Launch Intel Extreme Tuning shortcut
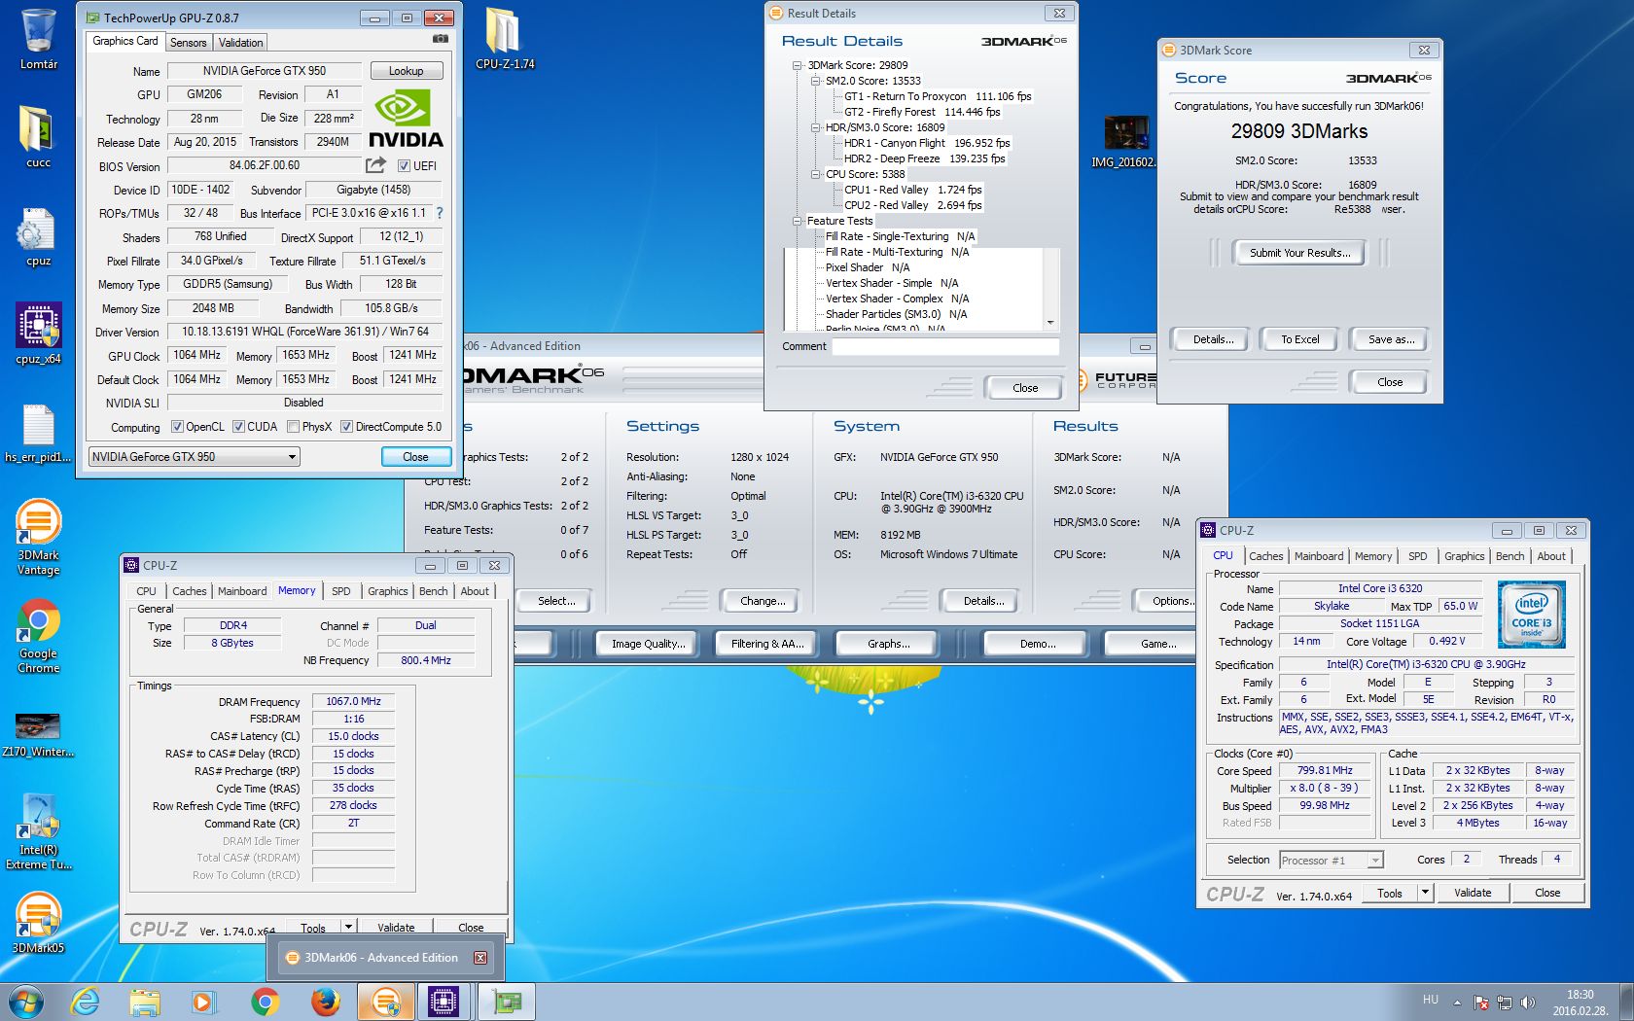This screenshot has height=1021, width=1634. pos(38,831)
